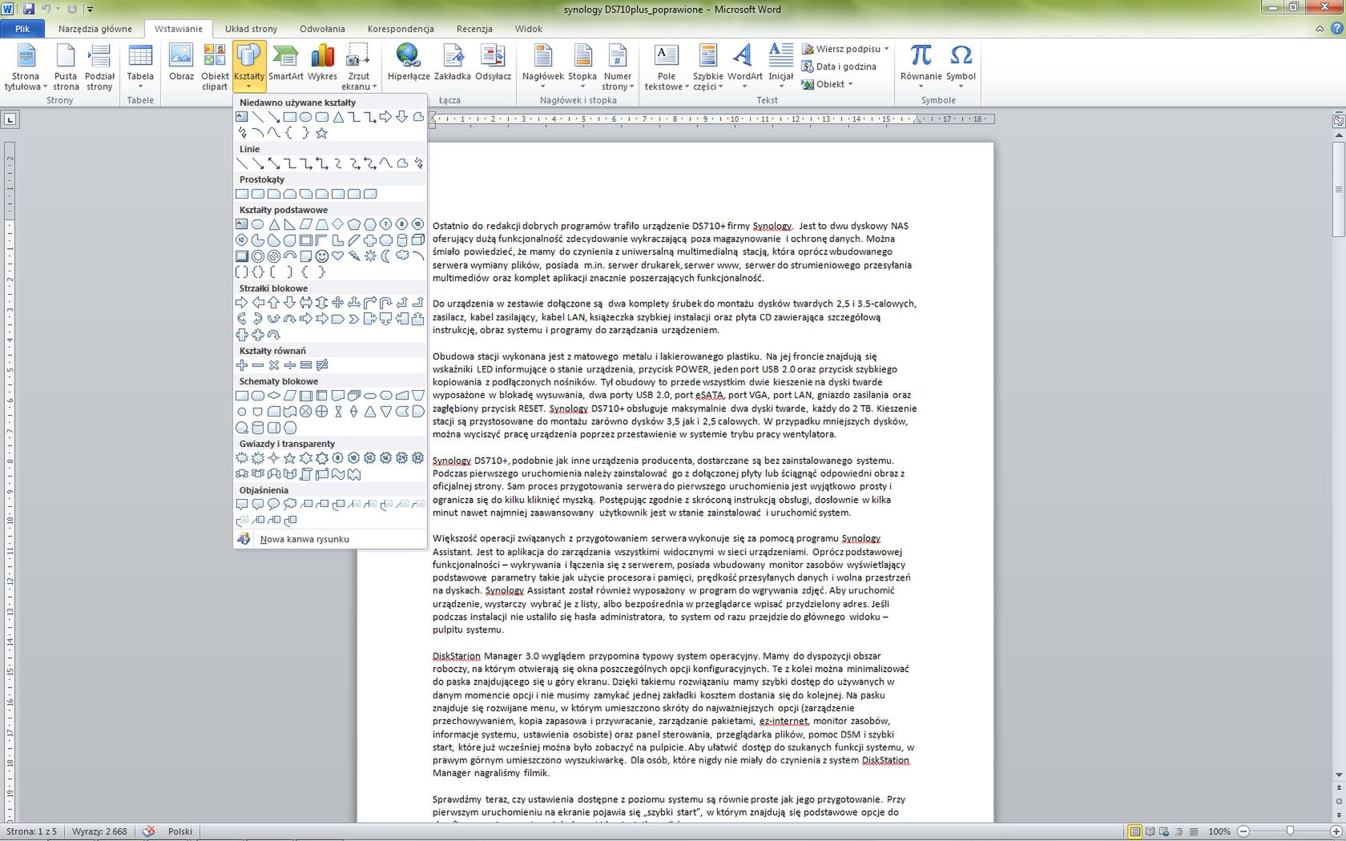The width and height of the screenshot is (1346, 841).
Task: Open the Obiekt clipart gallery
Action: pyautogui.click(x=215, y=67)
